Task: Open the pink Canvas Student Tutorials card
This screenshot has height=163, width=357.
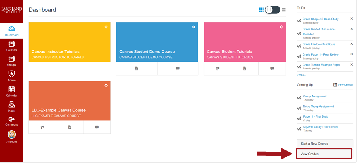Action: (x=244, y=42)
